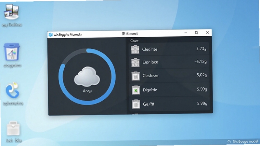
Task: Click the wis Bgghr Morredx window title
Action: 68,35
